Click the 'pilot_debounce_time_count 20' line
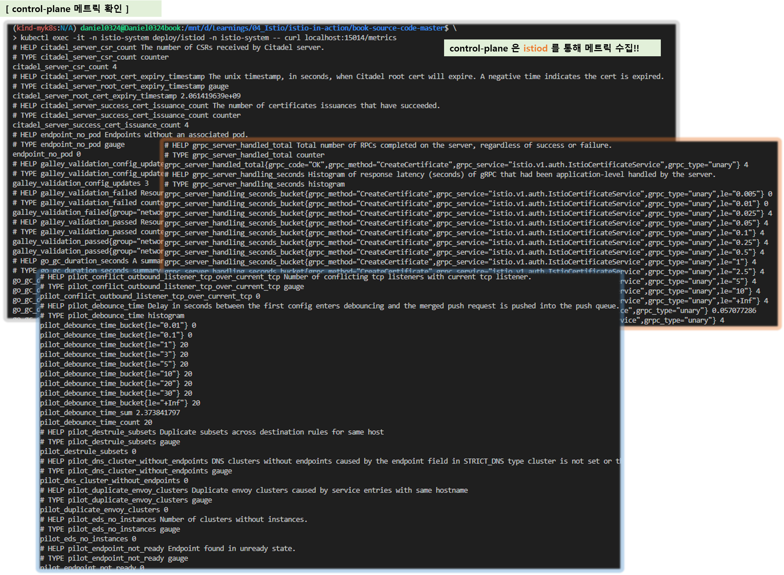 pos(96,423)
